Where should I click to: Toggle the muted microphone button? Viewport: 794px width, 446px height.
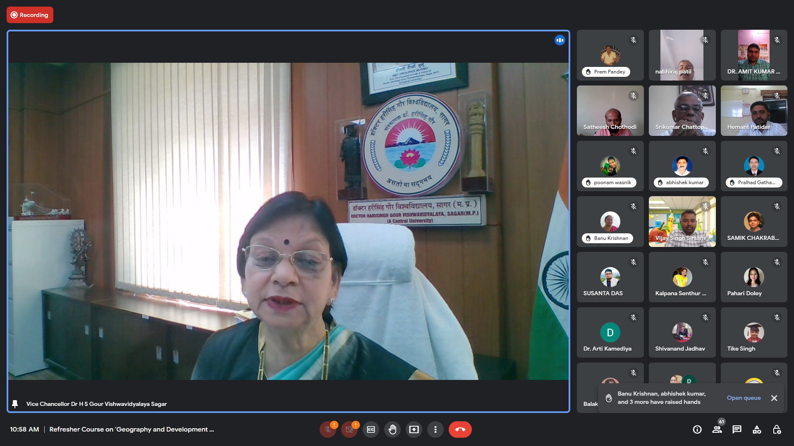click(328, 429)
